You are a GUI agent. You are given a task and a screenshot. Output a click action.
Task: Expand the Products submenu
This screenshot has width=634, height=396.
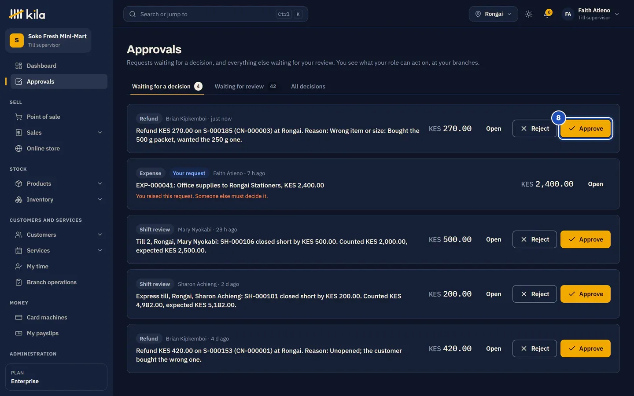click(x=100, y=183)
